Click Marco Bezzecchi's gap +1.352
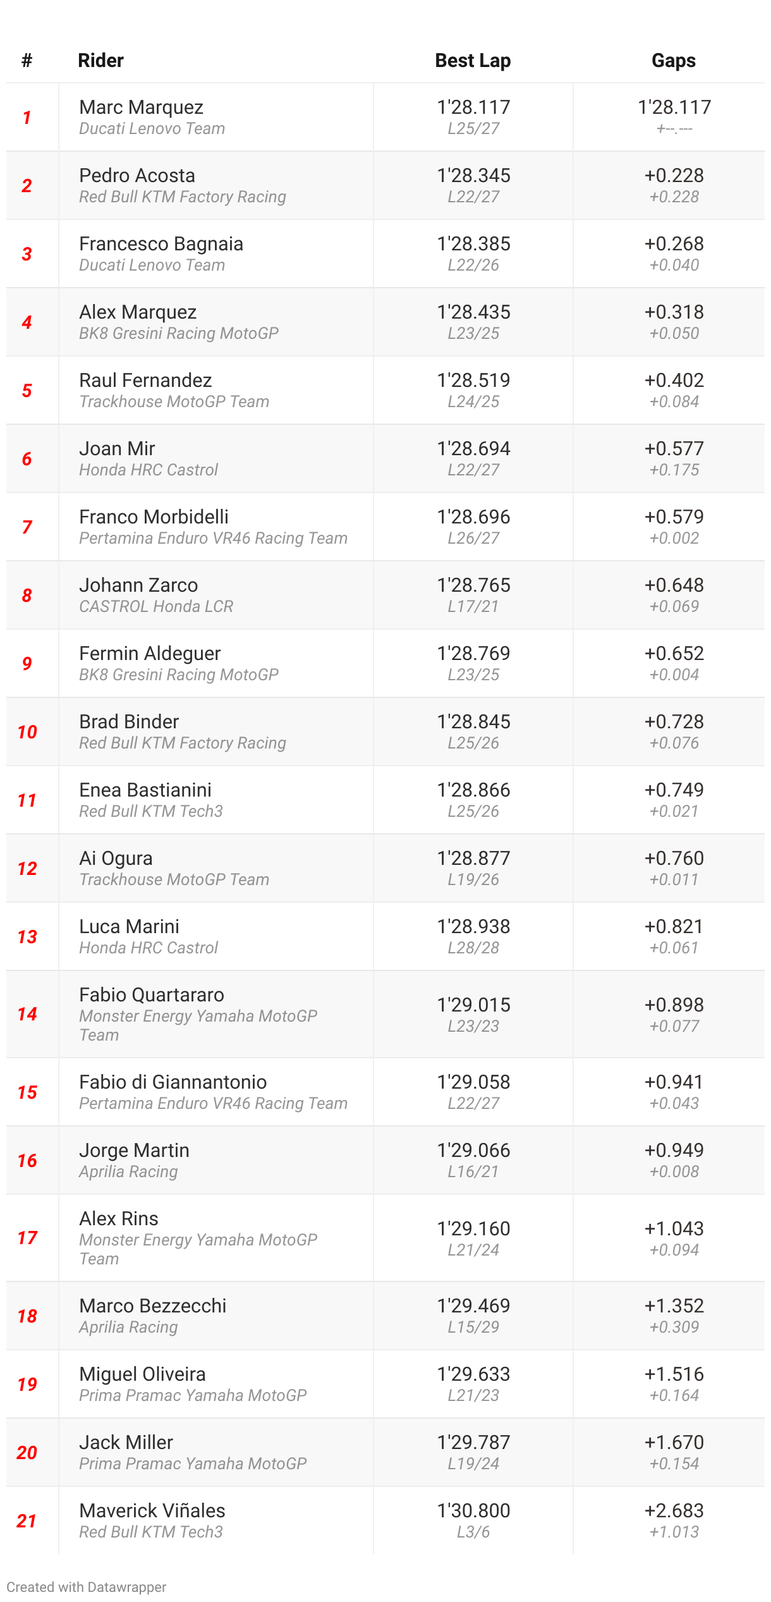 click(674, 1305)
